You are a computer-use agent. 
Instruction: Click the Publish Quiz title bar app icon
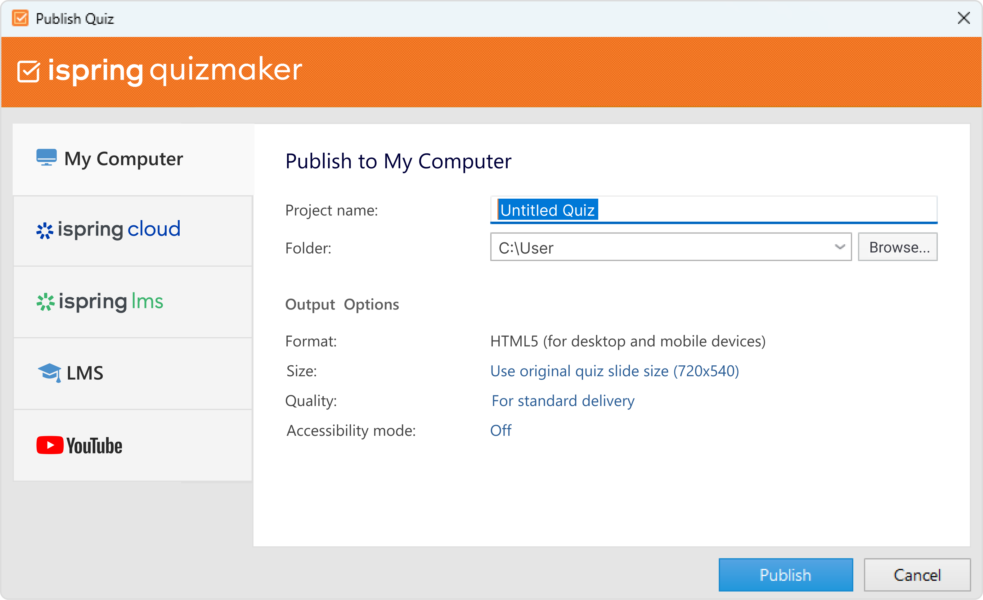[x=20, y=18]
